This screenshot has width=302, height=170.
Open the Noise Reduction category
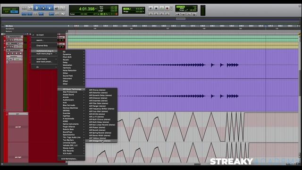pos(71,70)
